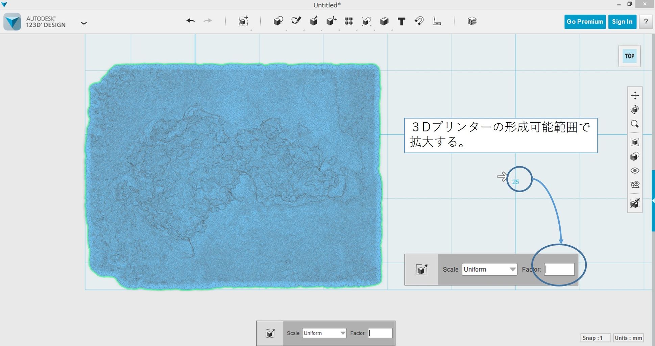Image resolution: width=655 pixels, height=346 pixels.
Task: Click the TOP face of the view cube
Action: 629,56
